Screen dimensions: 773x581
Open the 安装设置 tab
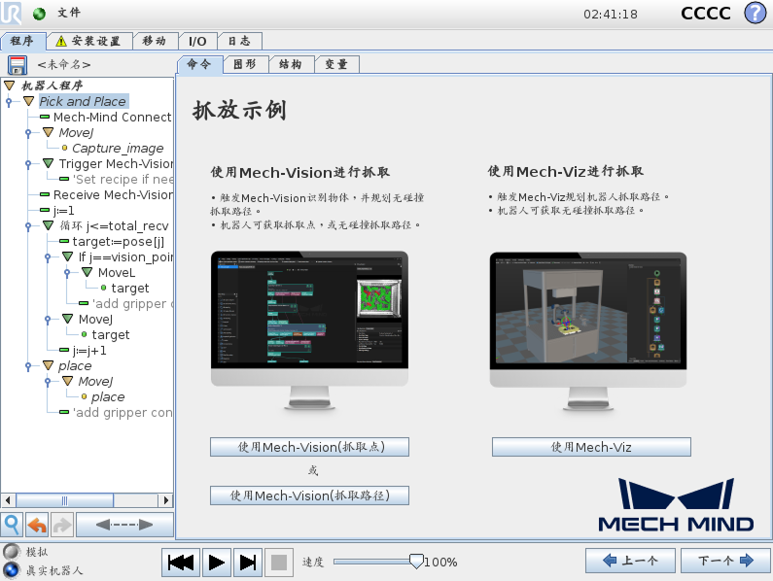(x=89, y=41)
